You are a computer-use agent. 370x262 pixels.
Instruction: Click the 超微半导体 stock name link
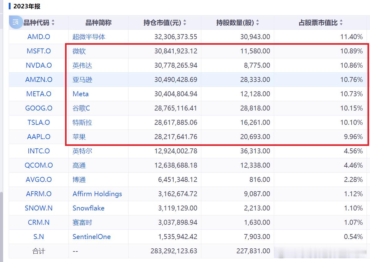point(89,37)
